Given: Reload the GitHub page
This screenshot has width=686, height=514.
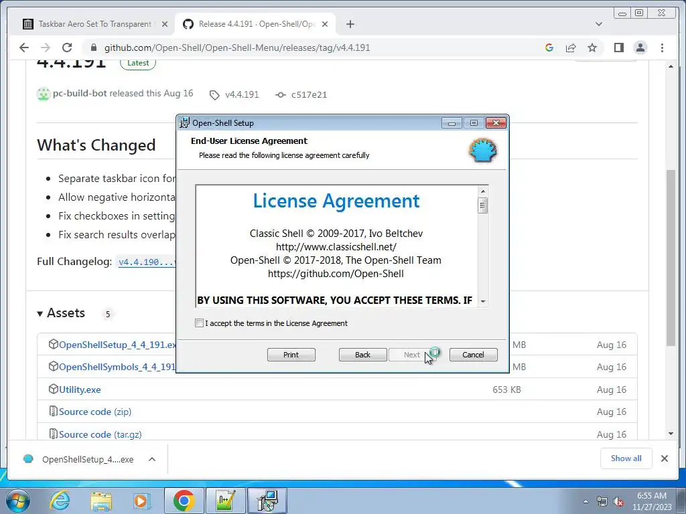Looking at the screenshot, I should 66,48.
